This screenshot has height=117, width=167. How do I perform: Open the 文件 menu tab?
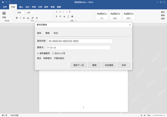click(x=5, y=7)
